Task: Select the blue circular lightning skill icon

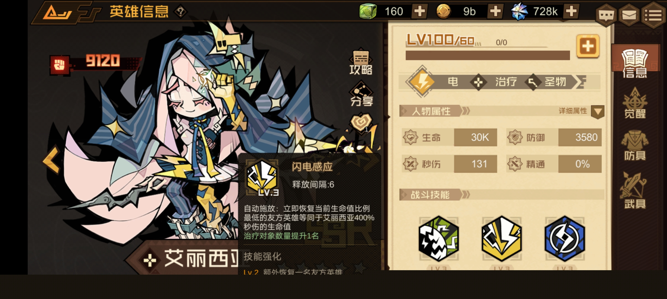Action: click(565, 239)
